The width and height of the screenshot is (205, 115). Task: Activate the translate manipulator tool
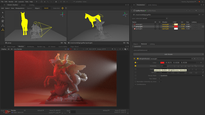pyautogui.click(x=3, y=17)
